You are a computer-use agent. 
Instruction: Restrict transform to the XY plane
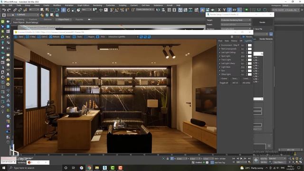tap(234, 10)
